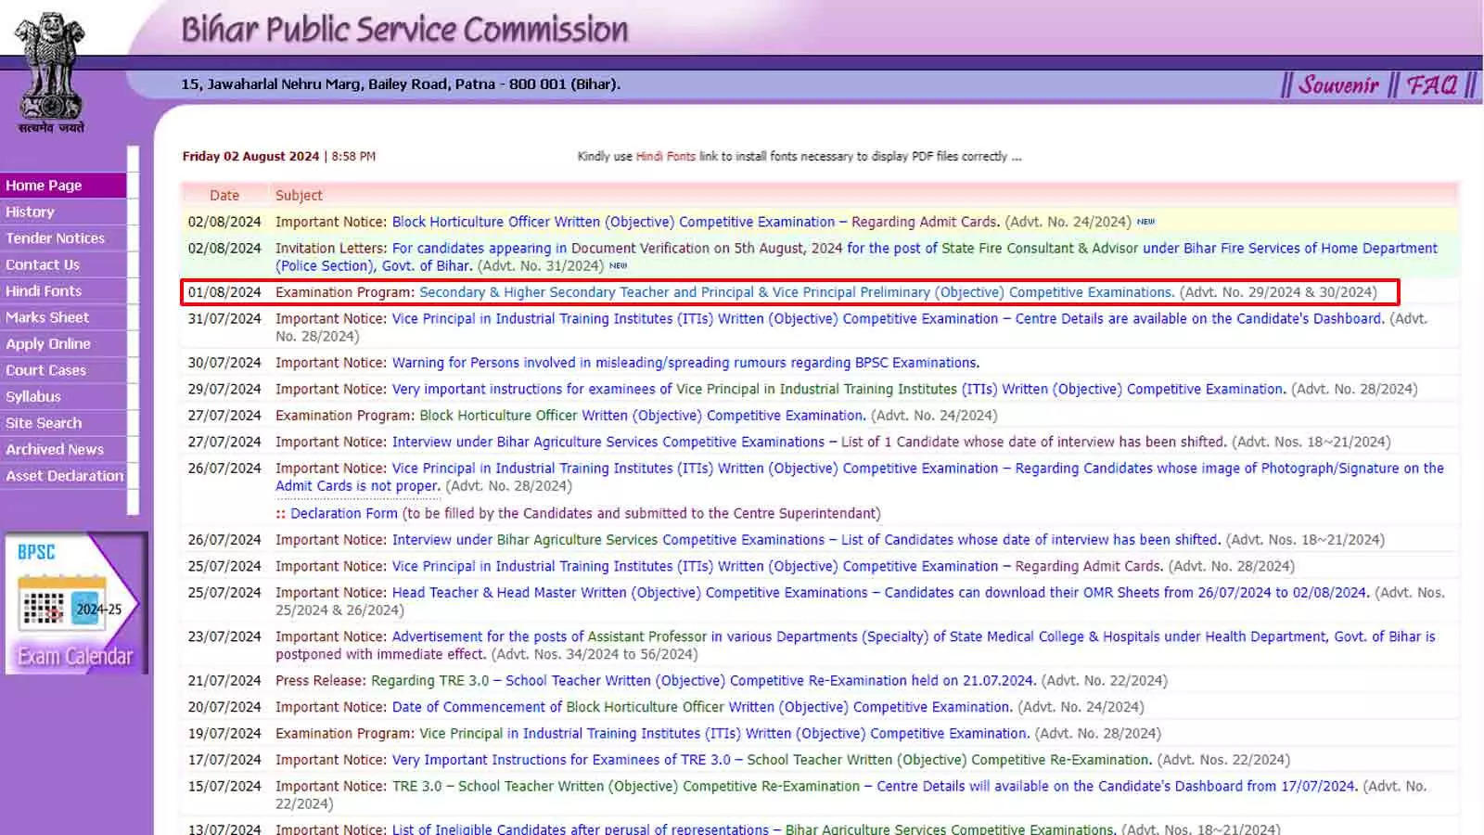Open TRE 3.0 Centre Details notice dated 15/07/2024
Image resolution: width=1484 pixels, height=835 pixels.
pyautogui.click(x=875, y=786)
